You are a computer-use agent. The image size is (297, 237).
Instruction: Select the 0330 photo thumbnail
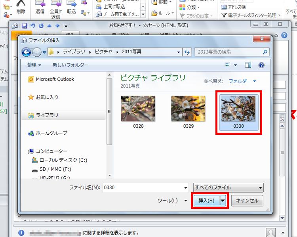click(238, 112)
